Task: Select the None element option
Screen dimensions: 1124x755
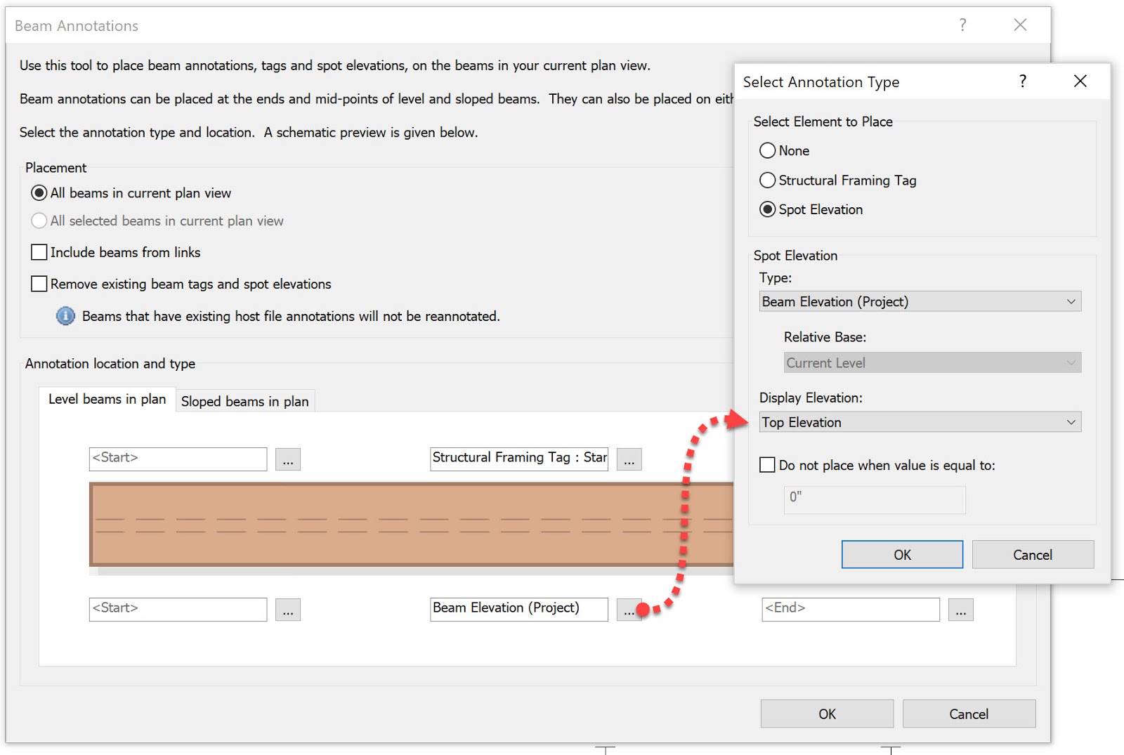Action: (767, 150)
